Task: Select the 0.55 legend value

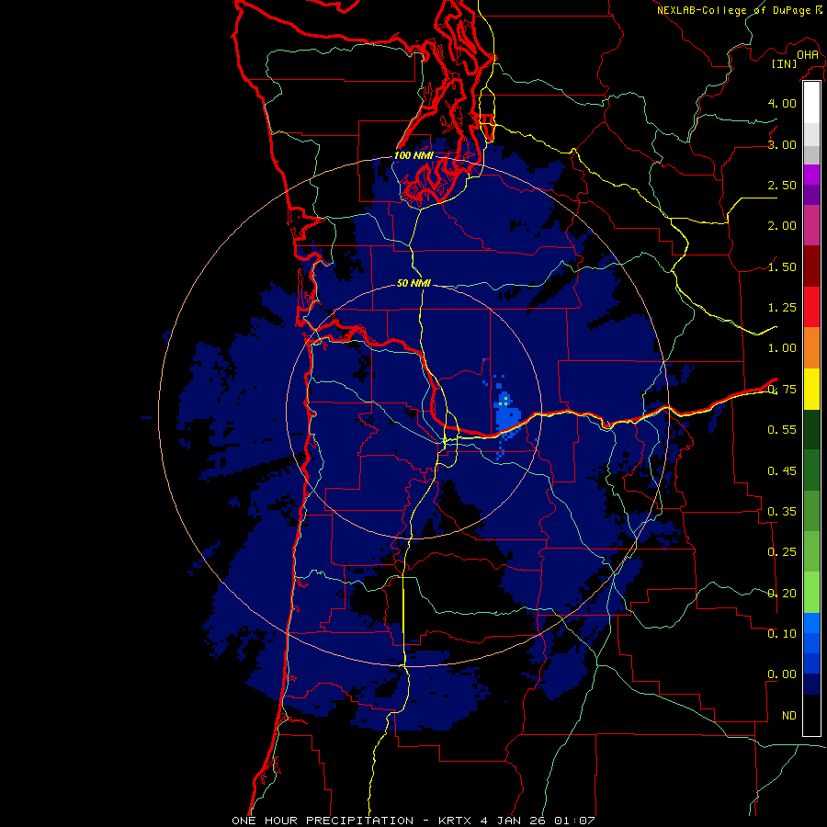Action: click(782, 430)
